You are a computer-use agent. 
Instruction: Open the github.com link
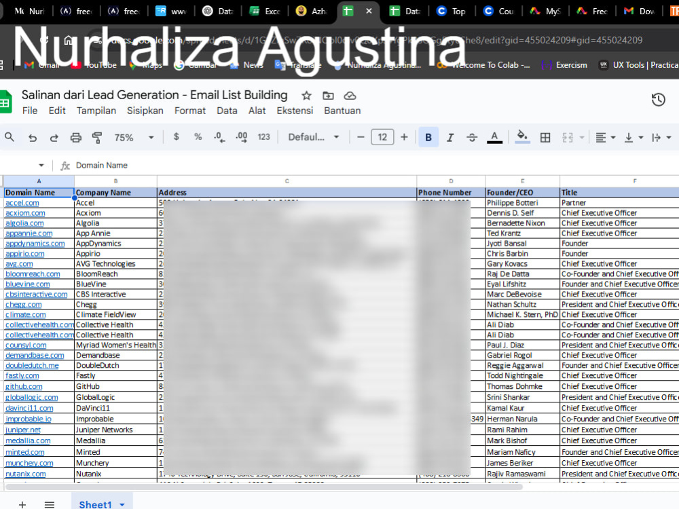[24, 387]
